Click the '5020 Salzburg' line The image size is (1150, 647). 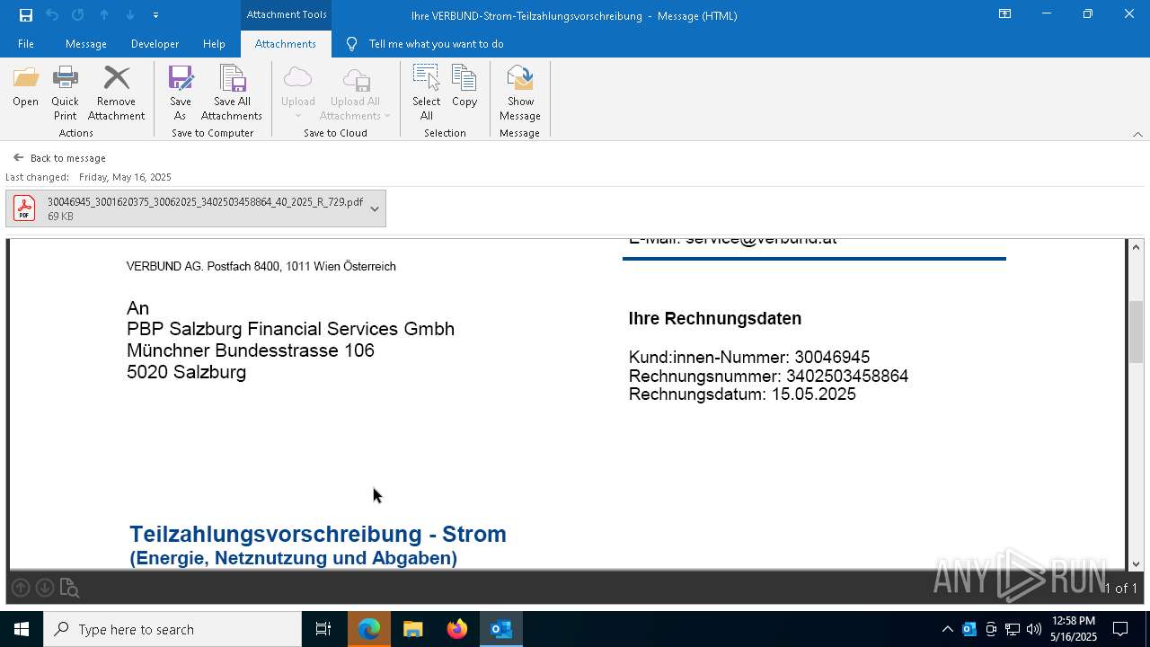pyautogui.click(x=186, y=372)
